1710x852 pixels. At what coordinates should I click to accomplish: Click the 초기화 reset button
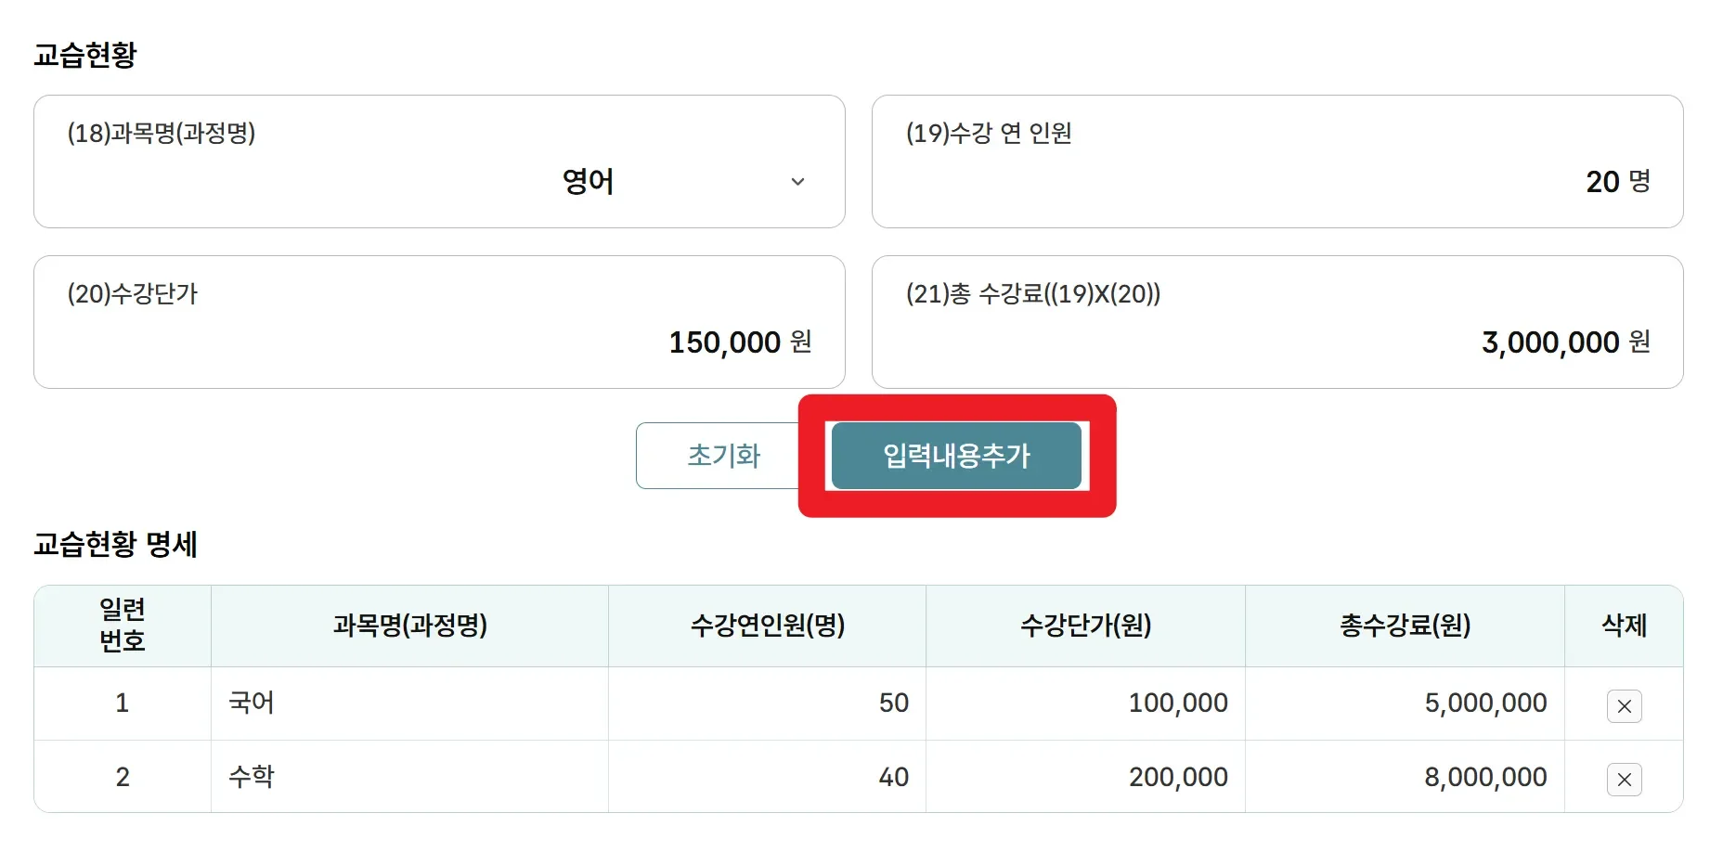point(722,456)
